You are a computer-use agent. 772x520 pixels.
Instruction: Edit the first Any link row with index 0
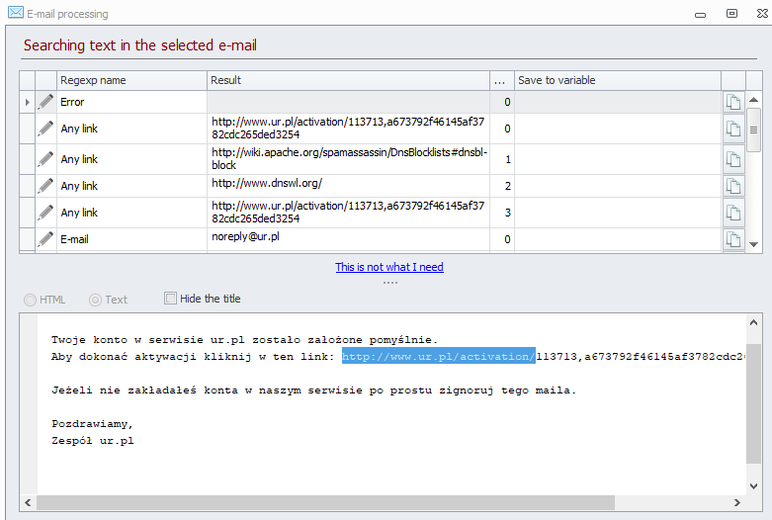45,129
